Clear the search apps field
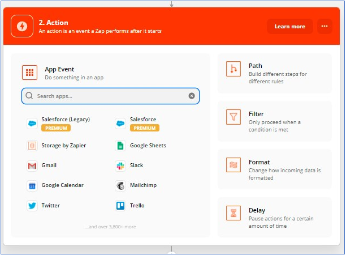This screenshot has width=346, height=255. 192,96
